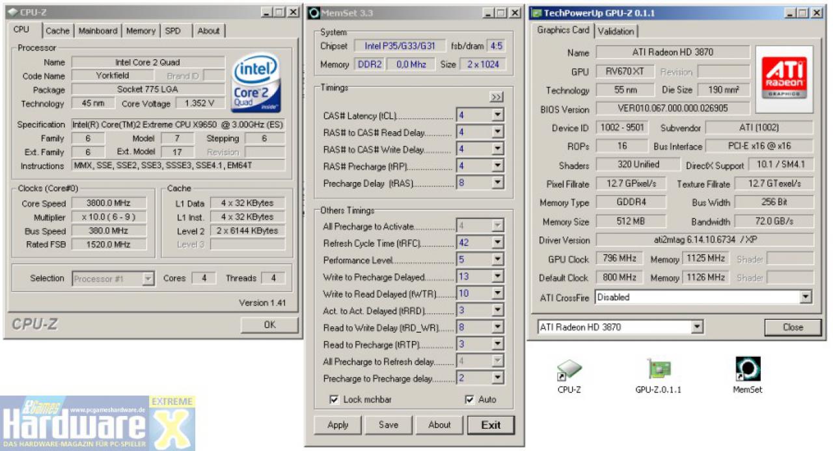The height and width of the screenshot is (451, 833).
Task: Open Read to Precharge (tRTP) dropdown
Action: point(498,344)
